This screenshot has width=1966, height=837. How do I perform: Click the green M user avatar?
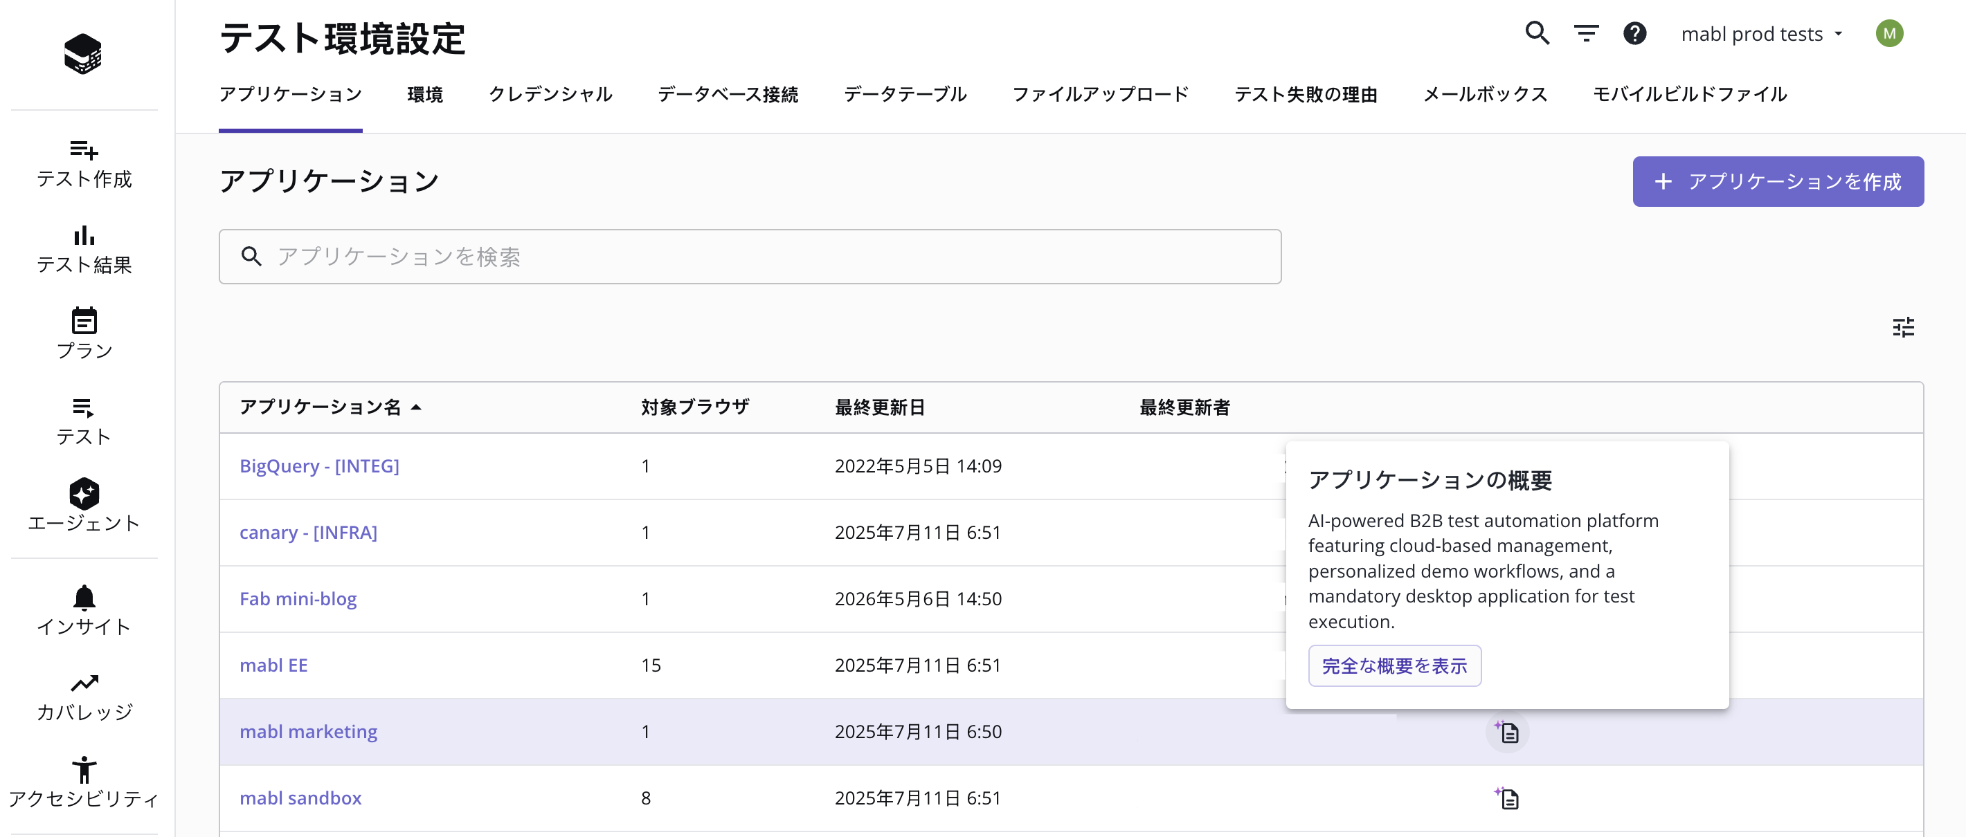coord(1889,33)
